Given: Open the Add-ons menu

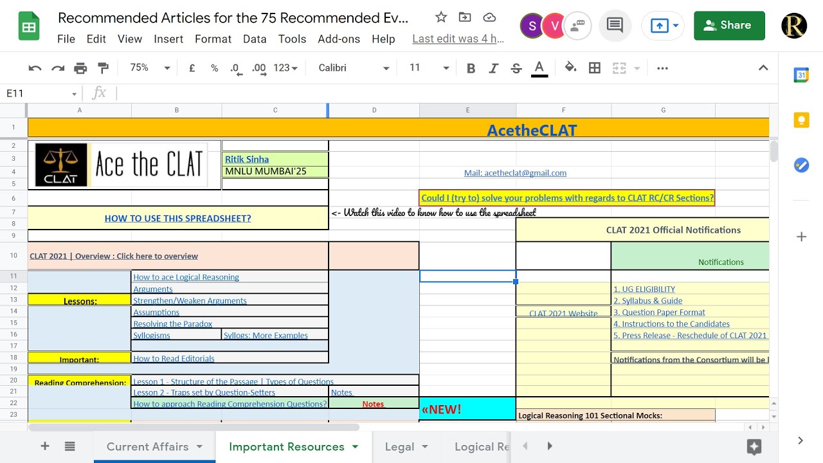Looking at the screenshot, I should [x=339, y=39].
